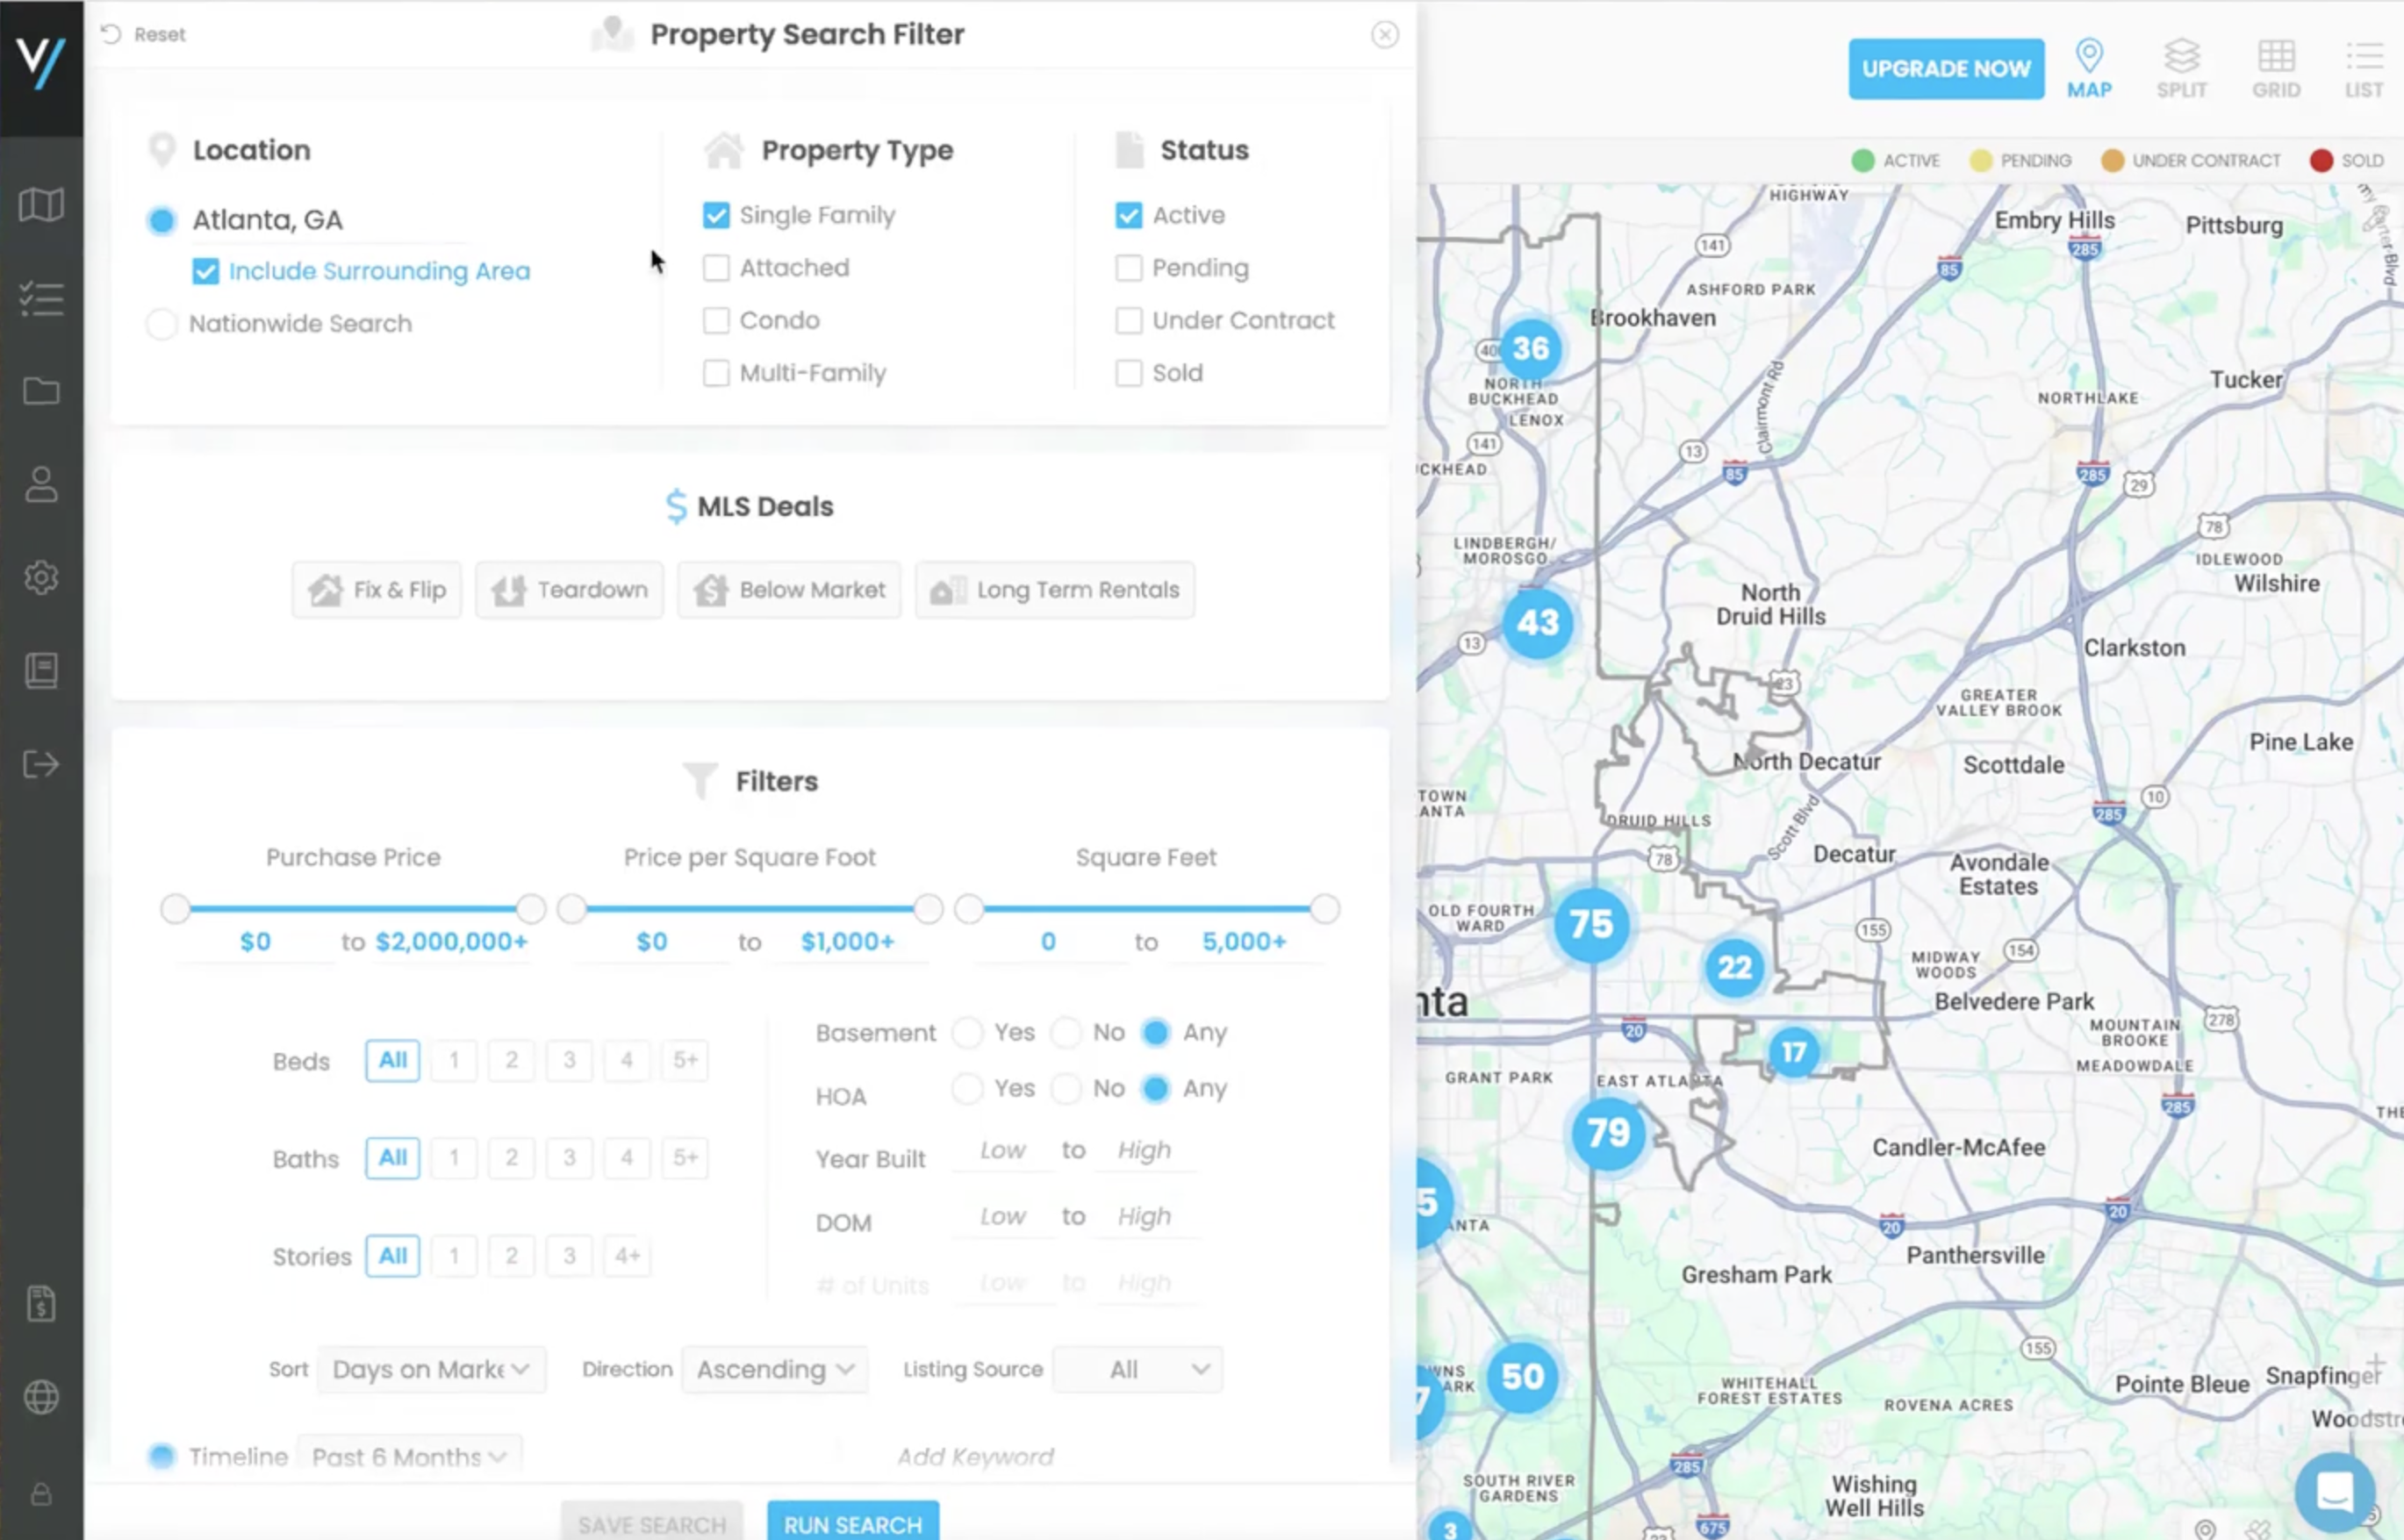Screen dimensions: 2404x1540
Task: Open the Listing Source dropdown
Action: [1137, 1369]
